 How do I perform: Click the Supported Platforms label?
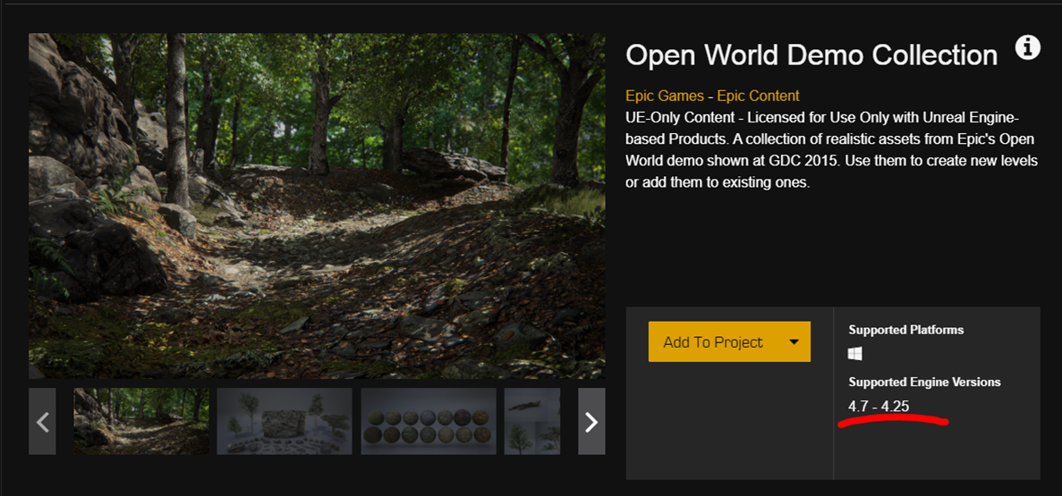(906, 330)
